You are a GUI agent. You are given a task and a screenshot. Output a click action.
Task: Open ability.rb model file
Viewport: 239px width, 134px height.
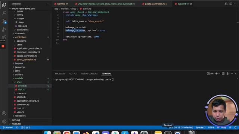(x=21, y=97)
